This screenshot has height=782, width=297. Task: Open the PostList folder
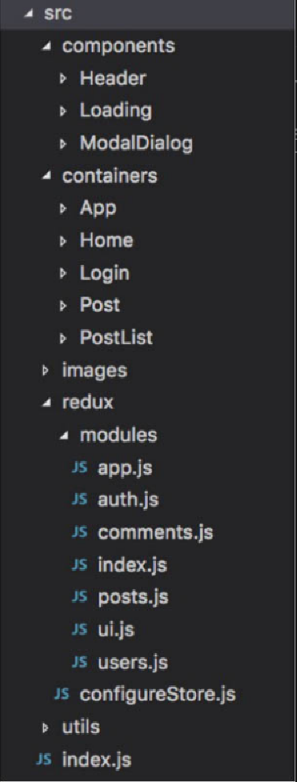click(x=116, y=338)
